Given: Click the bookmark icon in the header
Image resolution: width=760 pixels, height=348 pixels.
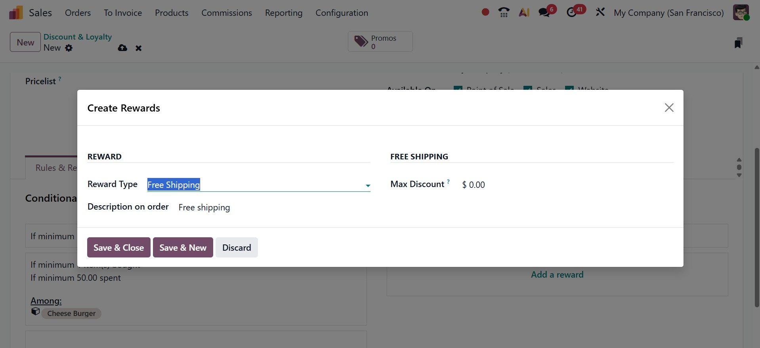Looking at the screenshot, I should point(738,43).
